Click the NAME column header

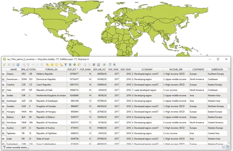coord(13,69)
